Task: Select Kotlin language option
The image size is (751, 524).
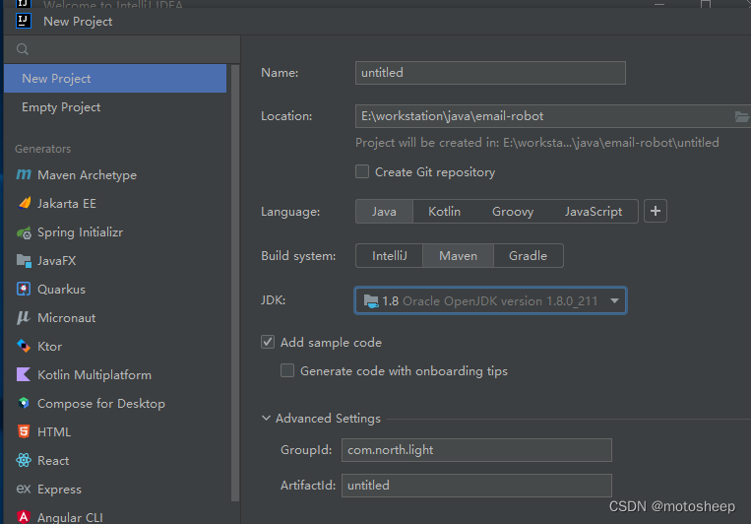Action: point(444,212)
